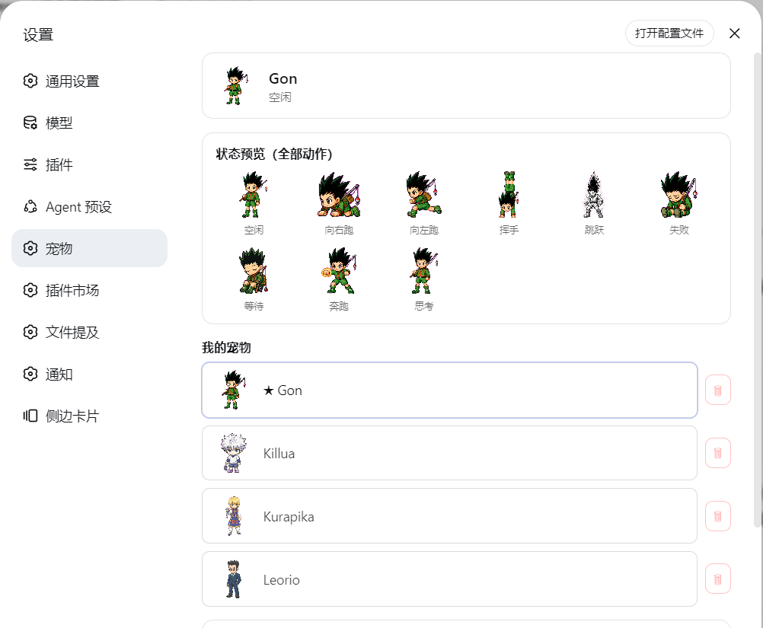The width and height of the screenshot is (763, 628).
Task: Preview the 奔跑 running sprite
Action: click(339, 271)
